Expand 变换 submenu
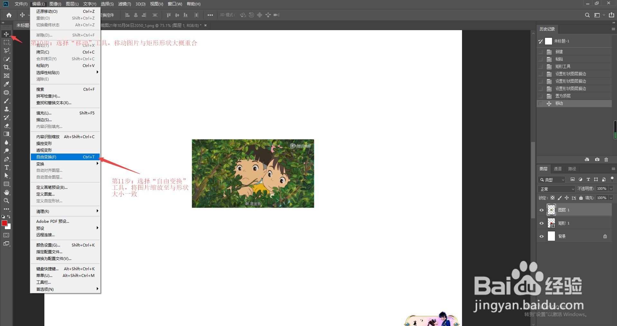This screenshot has height=326, width=617. pyautogui.click(x=66, y=164)
